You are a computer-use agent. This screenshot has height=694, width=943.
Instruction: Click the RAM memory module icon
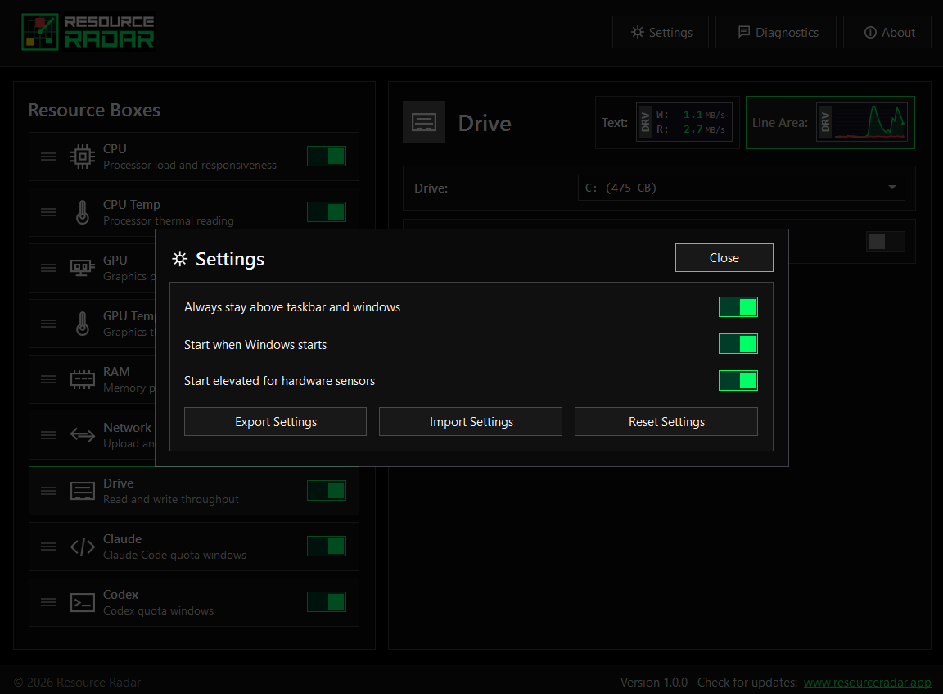pyautogui.click(x=83, y=379)
